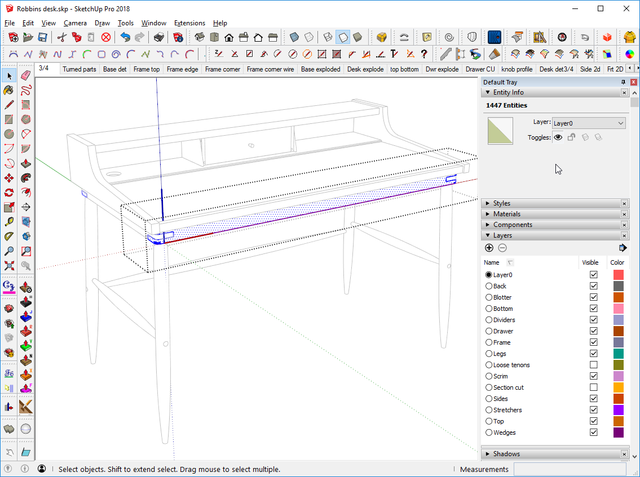Collapse the Layers panel
This screenshot has width=640, height=477.
click(488, 235)
